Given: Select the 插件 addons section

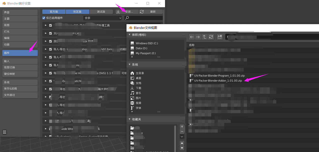Looking at the screenshot, I should (20, 53).
